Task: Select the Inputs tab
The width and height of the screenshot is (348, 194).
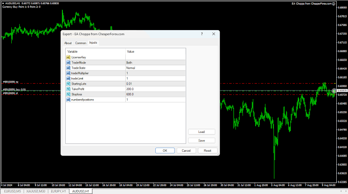Action: 93,43
